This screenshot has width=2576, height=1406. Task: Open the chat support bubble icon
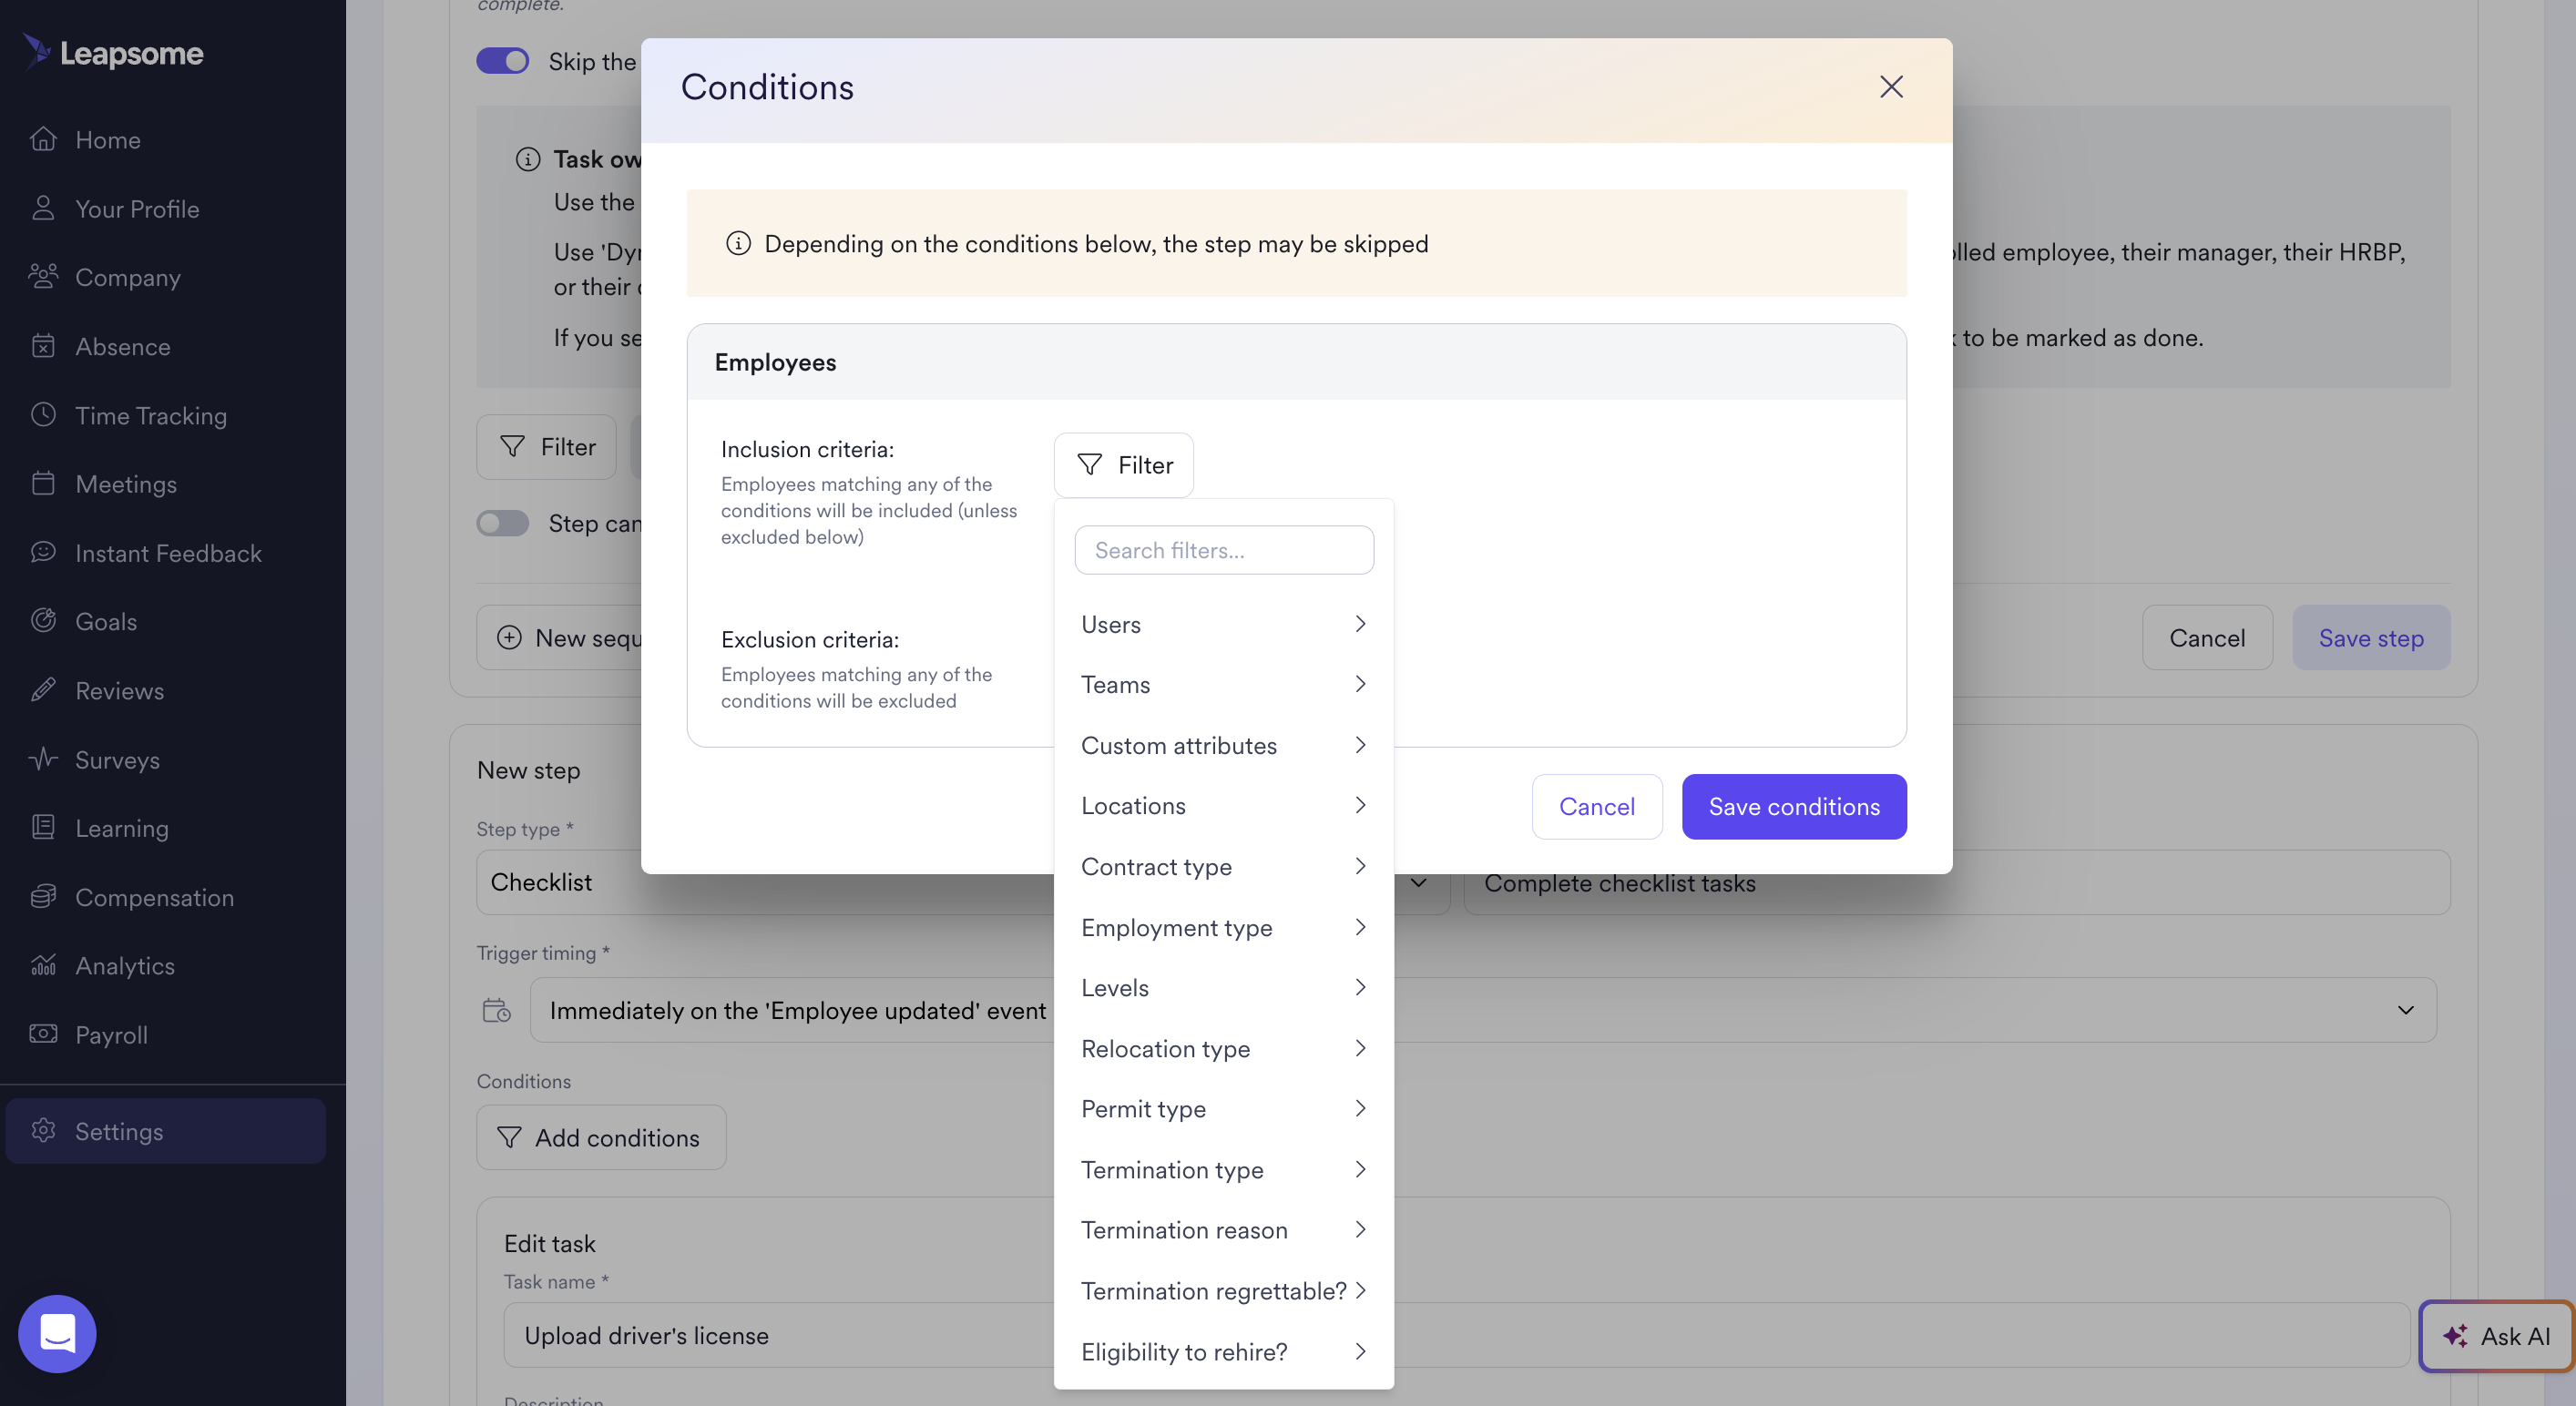pos(57,1333)
